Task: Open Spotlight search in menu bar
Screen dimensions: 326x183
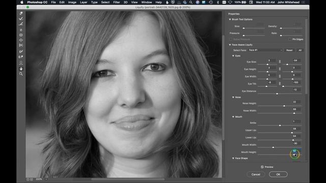Action: 191,2
